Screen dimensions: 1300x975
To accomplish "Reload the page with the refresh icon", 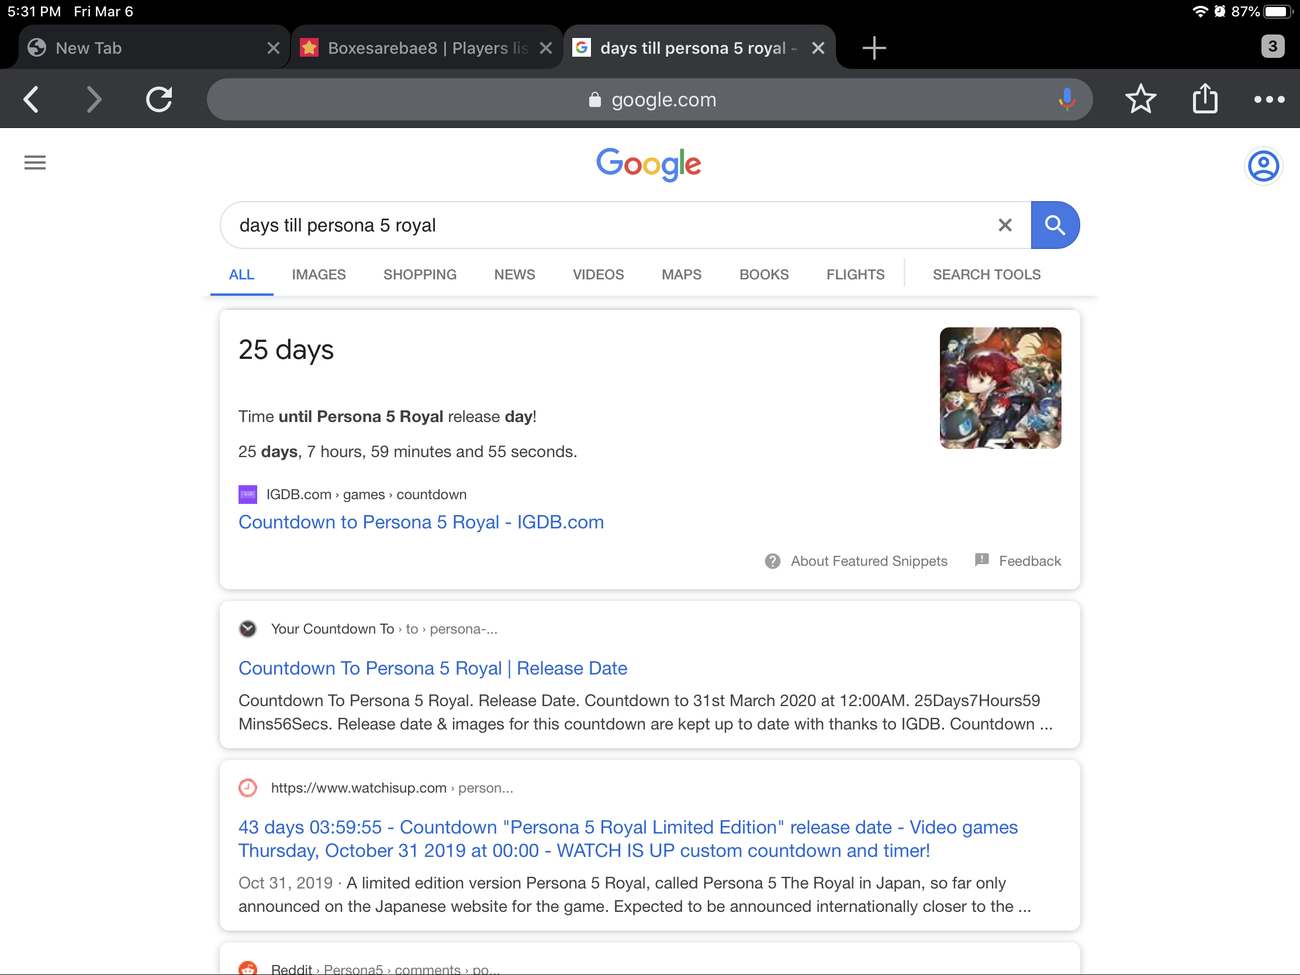I will pos(158,99).
